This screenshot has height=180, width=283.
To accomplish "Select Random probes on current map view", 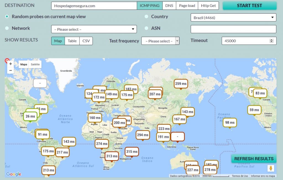I will click(7, 17).
